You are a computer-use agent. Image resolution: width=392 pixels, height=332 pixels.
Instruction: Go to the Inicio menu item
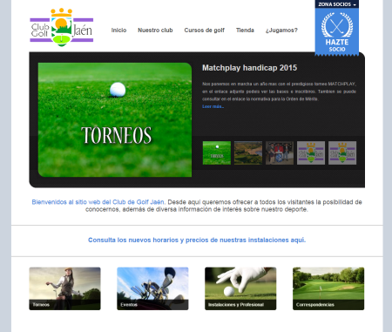(x=118, y=30)
